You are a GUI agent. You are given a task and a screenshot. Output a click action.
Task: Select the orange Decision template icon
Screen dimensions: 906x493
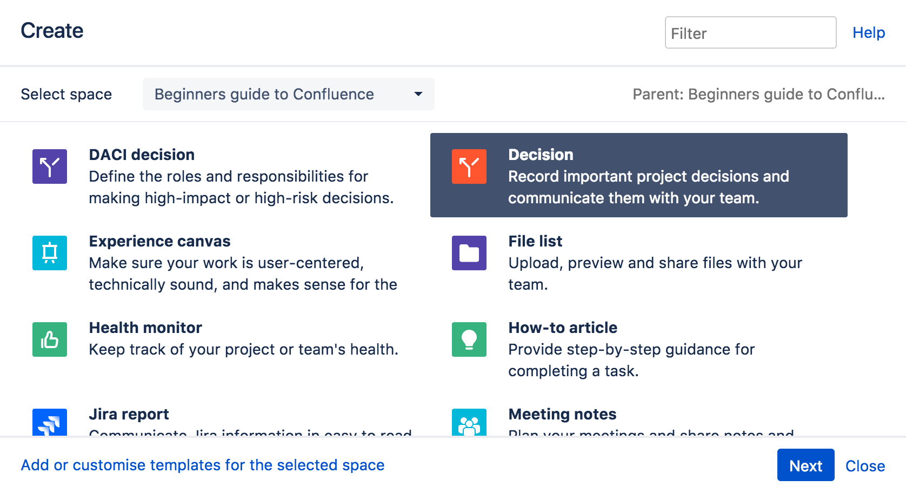click(x=469, y=166)
